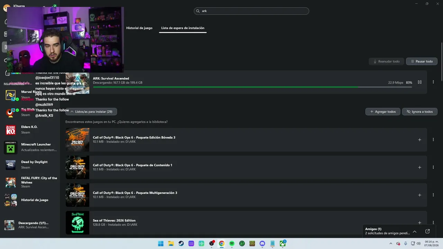The height and width of the screenshot is (249, 443).
Task: Add Sea of Thieves: 2026 Edition with plus icon
Action: pos(419,223)
